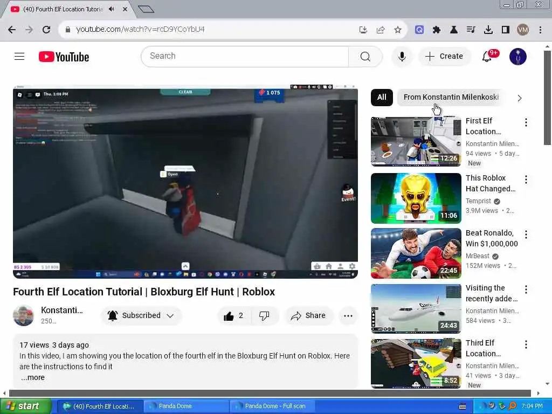This screenshot has width=552, height=414.
Task: Open more actions ellipsis under the video
Action: point(348,316)
